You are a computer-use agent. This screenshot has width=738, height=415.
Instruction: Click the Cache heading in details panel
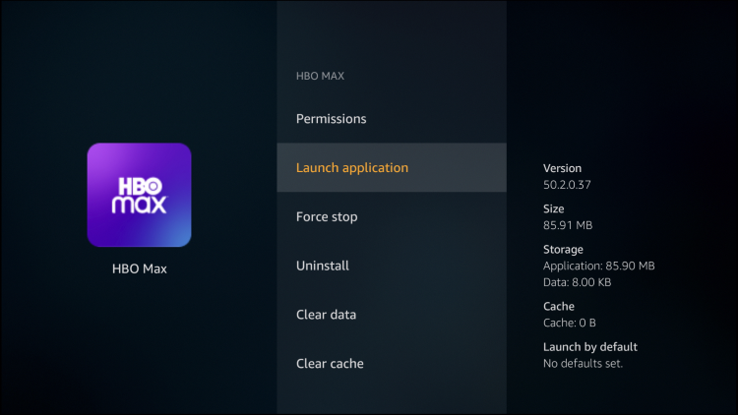point(559,306)
